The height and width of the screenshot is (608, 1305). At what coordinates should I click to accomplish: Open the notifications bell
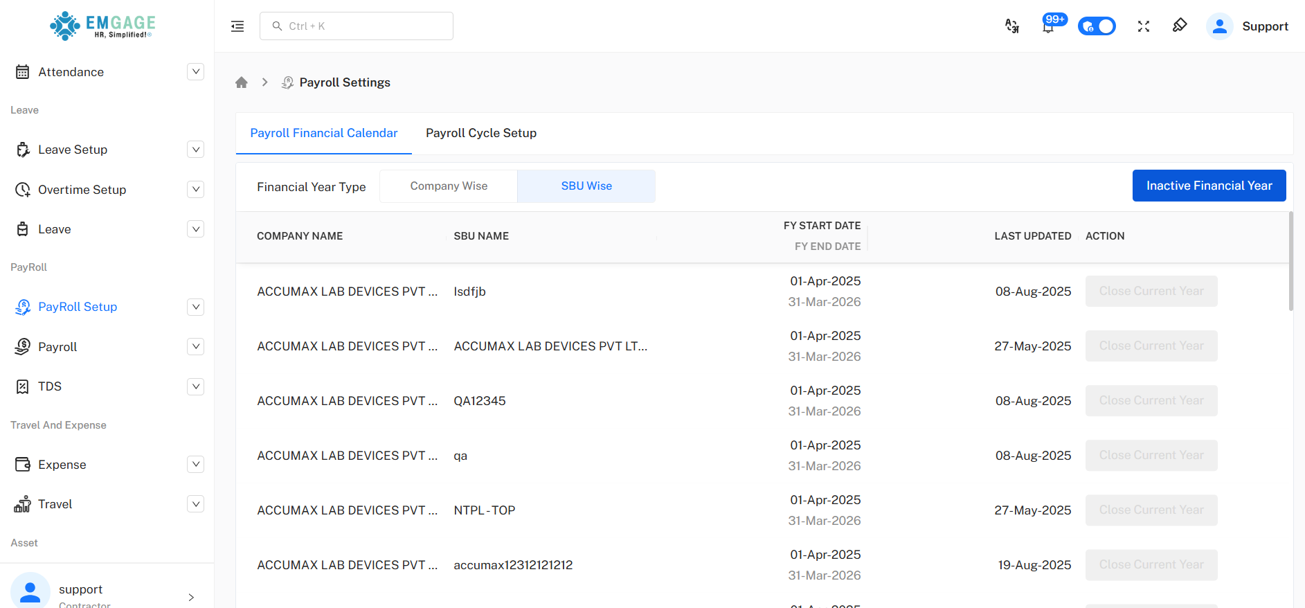(1048, 27)
